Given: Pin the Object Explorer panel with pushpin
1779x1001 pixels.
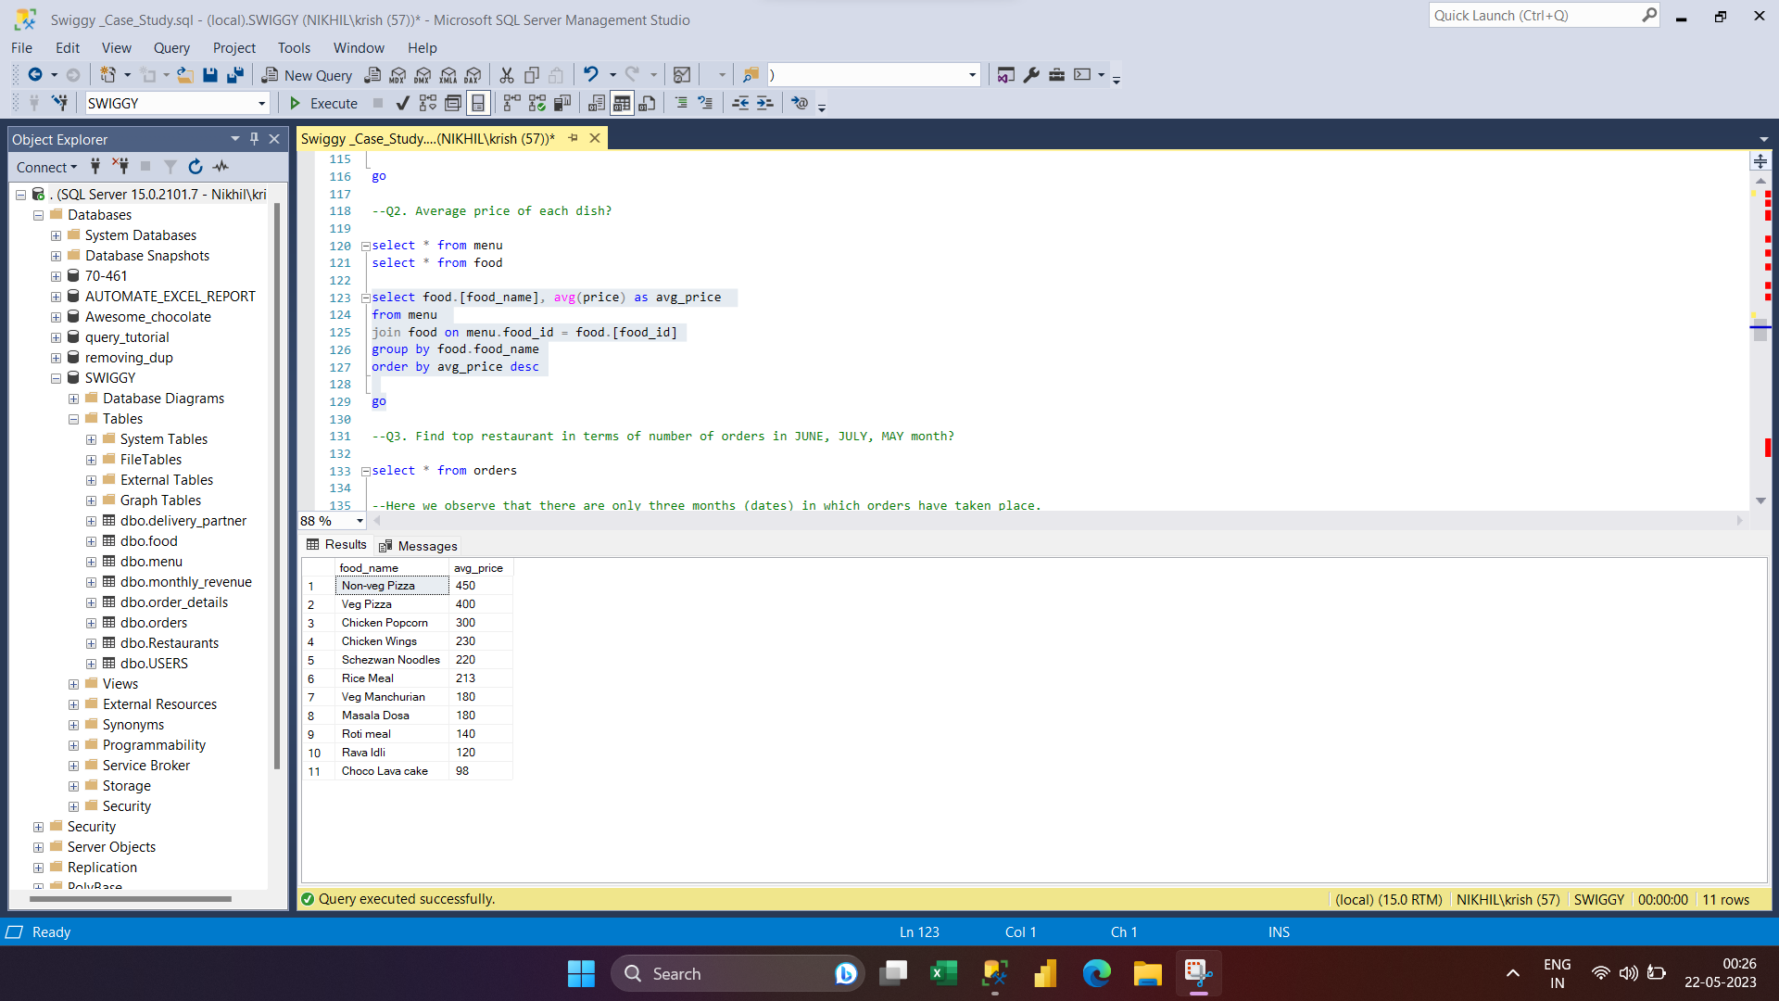Looking at the screenshot, I should pyautogui.click(x=254, y=139).
